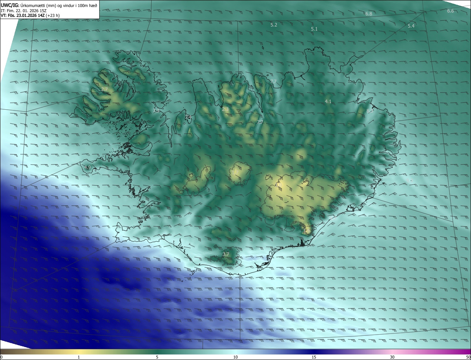Click the '30' tick label on the color scale
Screen dimensions: 471x360
point(392,357)
